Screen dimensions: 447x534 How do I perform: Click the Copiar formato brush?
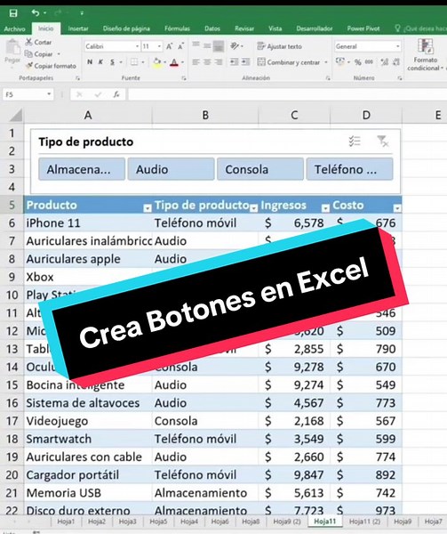click(29, 65)
